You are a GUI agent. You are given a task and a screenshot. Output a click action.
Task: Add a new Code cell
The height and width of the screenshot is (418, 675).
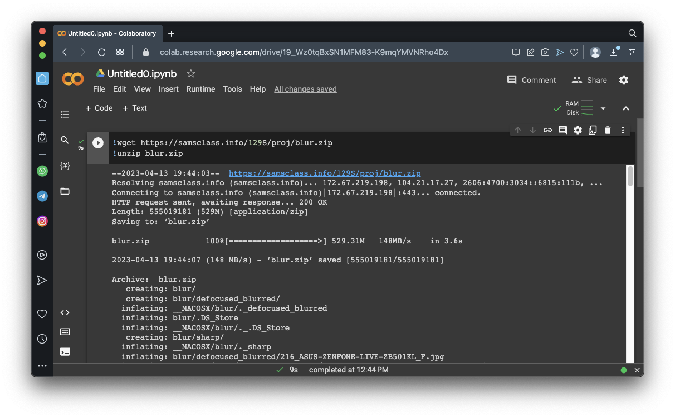pyautogui.click(x=99, y=108)
